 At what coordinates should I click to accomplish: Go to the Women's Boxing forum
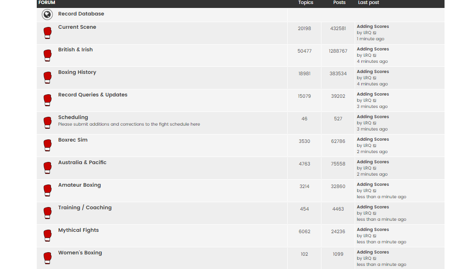80,253
